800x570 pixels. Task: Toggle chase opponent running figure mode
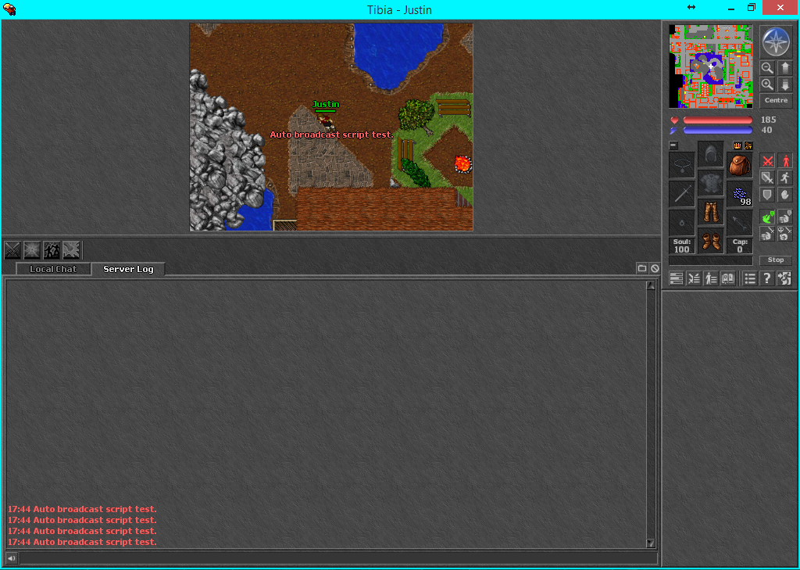tap(784, 177)
